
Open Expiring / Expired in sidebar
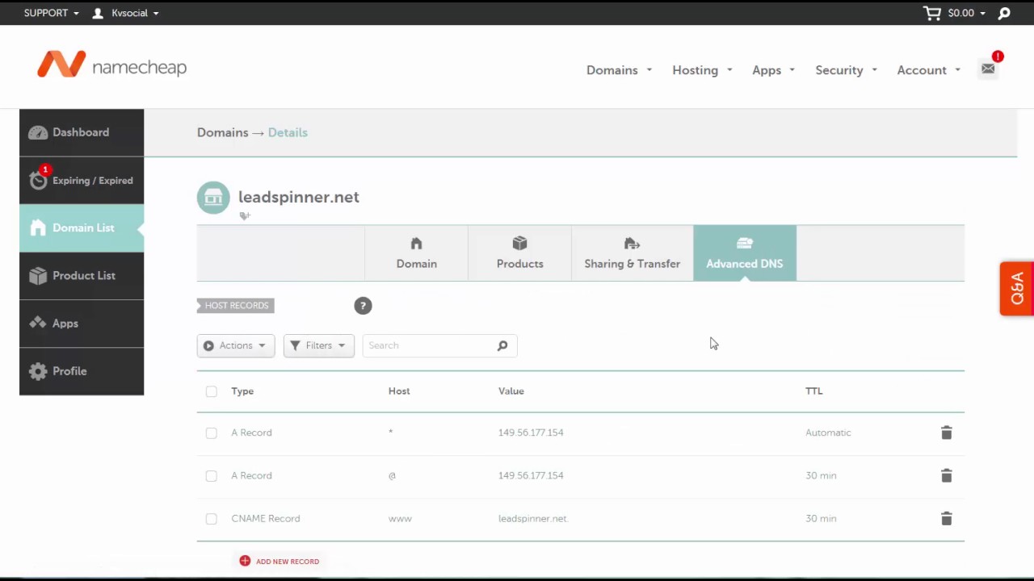[x=82, y=180]
